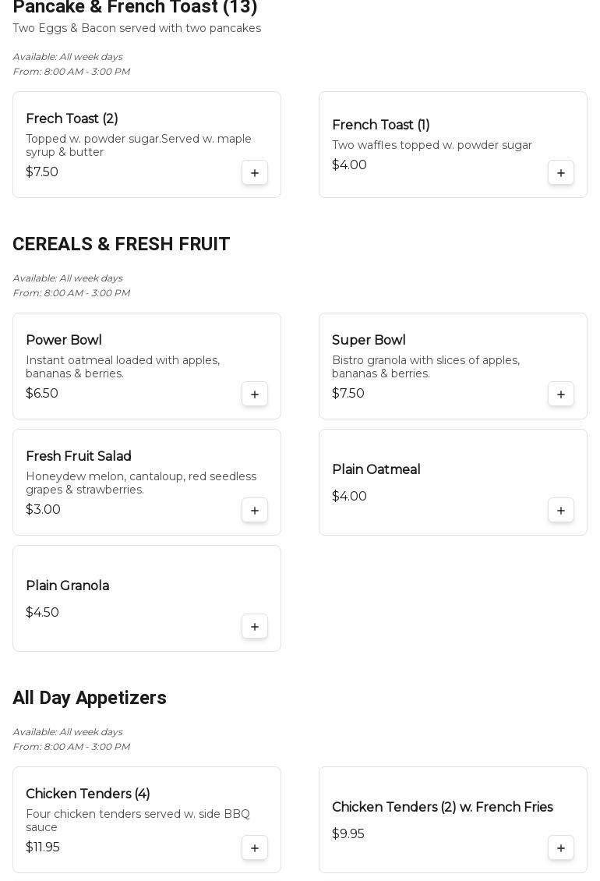The image size is (600, 881).
Task: Open the Power Bowl item title
Action: pos(64,340)
